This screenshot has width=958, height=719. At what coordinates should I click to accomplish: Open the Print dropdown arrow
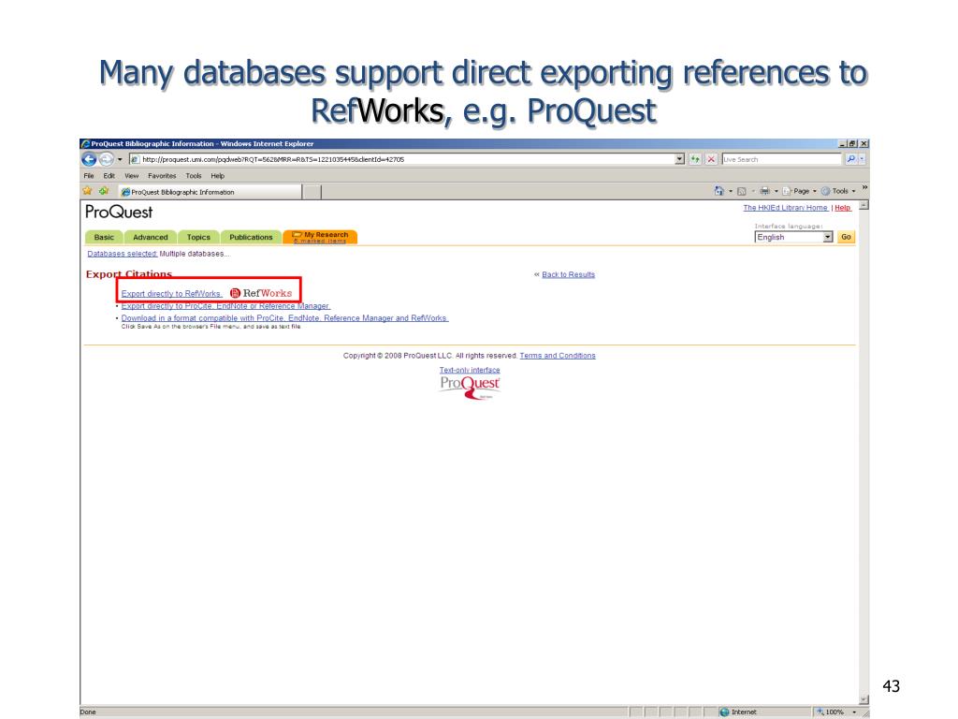pyautogui.click(x=777, y=191)
